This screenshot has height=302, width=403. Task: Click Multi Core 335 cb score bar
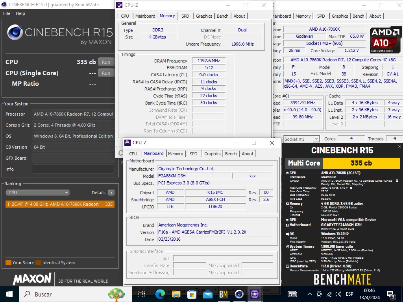point(343,163)
